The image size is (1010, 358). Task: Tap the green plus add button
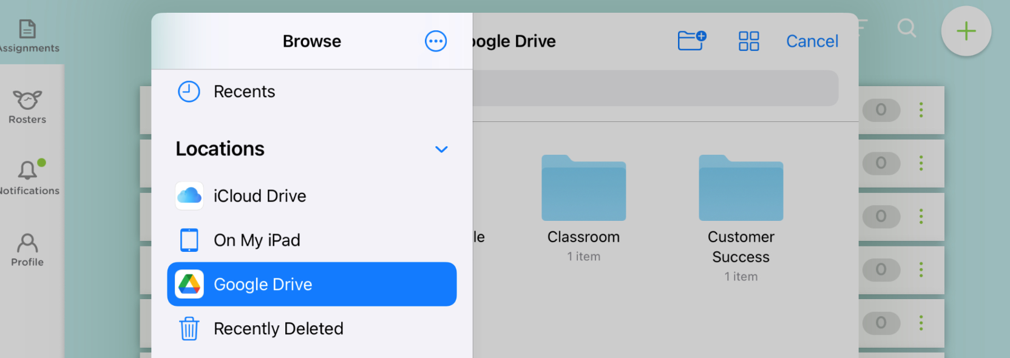click(x=966, y=32)
